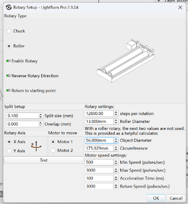Decrease Min Speed with down arrow
188x204 pixels.
coord(116,164)
